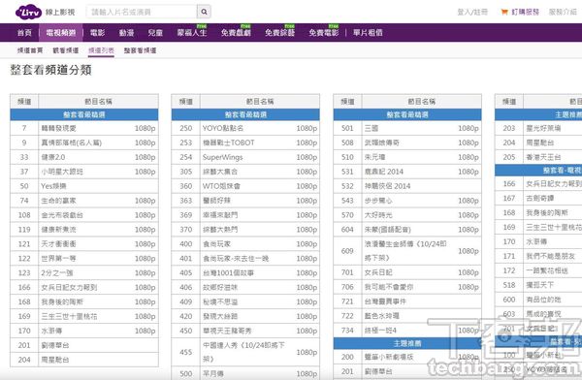This screenshot has width=582, height=380.
Task: Click channel 122 世界第一等 entry
Action: [x=84, y=259]
